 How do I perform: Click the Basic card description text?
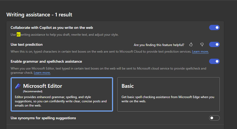click(168, 99)
